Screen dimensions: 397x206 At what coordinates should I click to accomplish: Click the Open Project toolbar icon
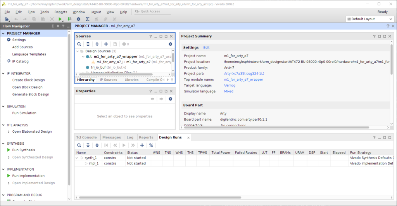tap(7, 19)
